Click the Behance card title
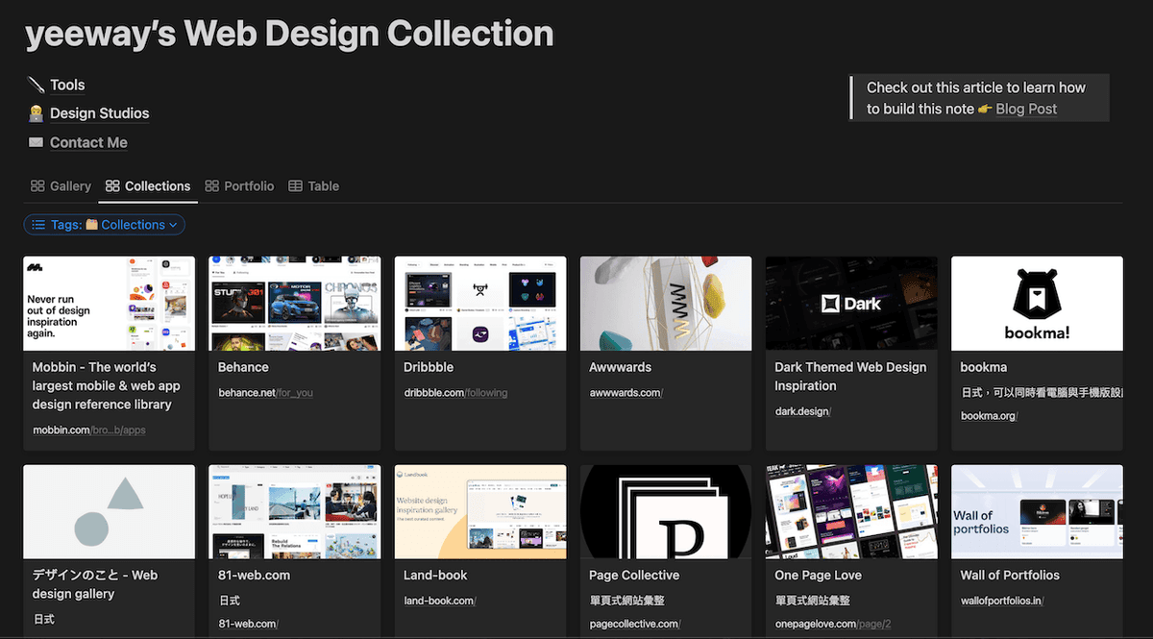This screenshot has height=639, width=1153. pos(243,367)
